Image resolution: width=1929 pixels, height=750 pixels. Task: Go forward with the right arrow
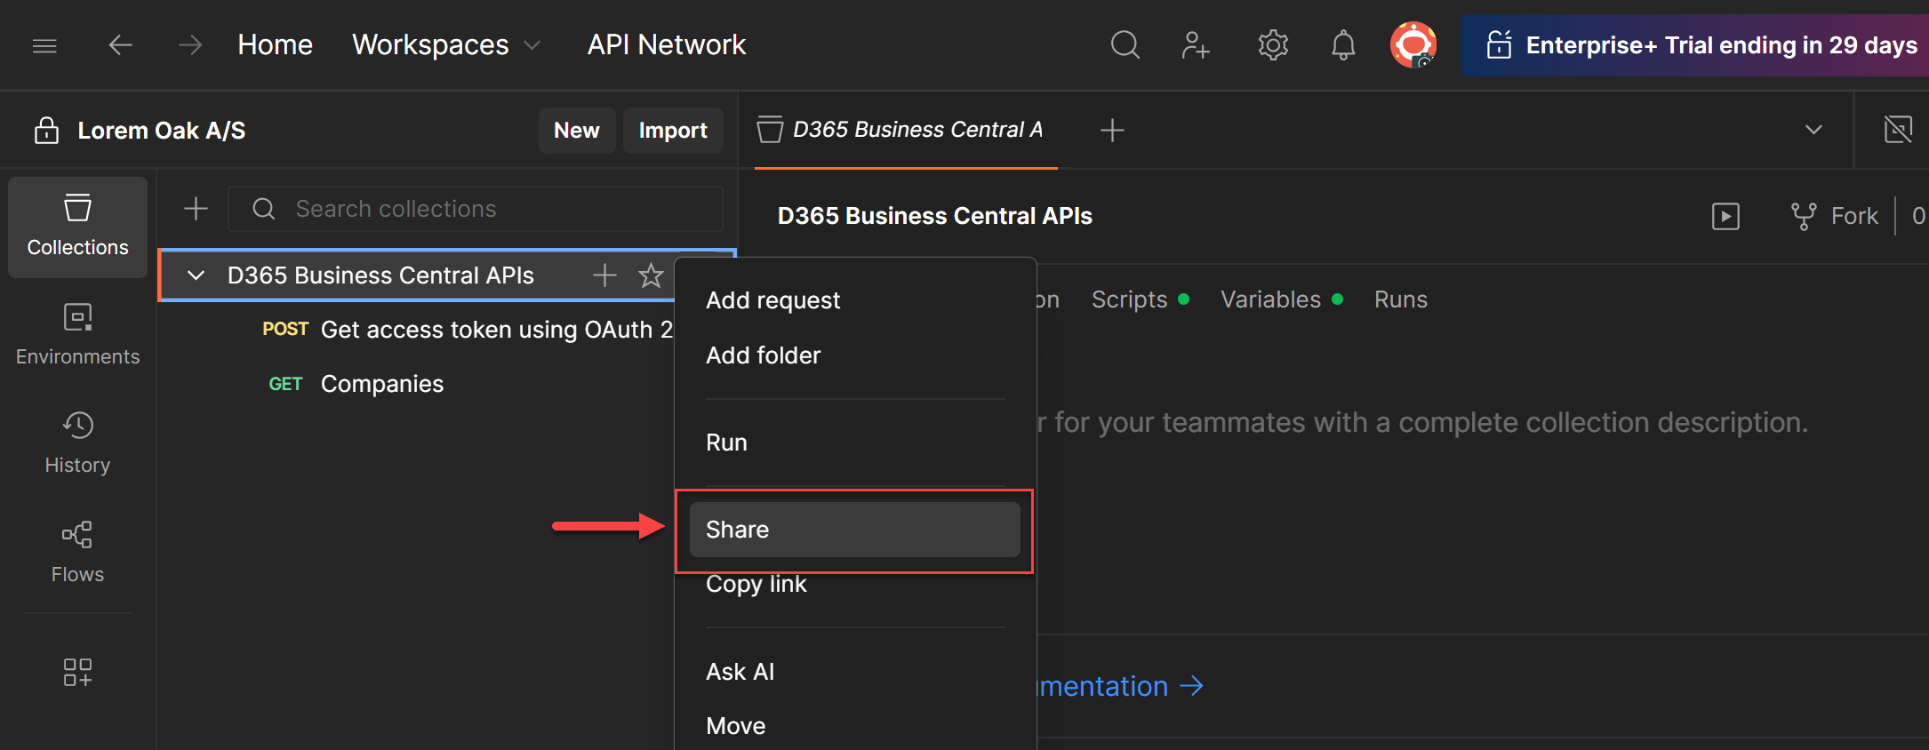pos(190,44)
